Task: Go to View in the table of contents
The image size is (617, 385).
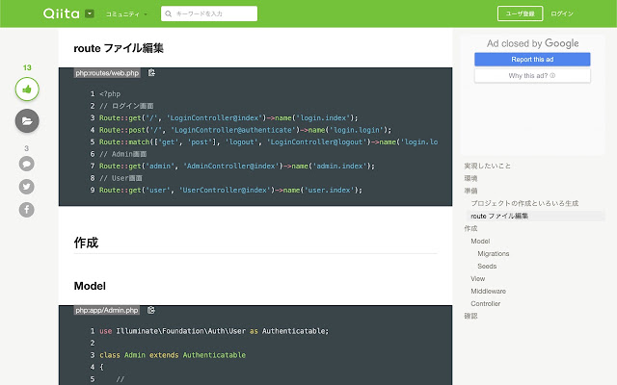Action: coord(478,279)
